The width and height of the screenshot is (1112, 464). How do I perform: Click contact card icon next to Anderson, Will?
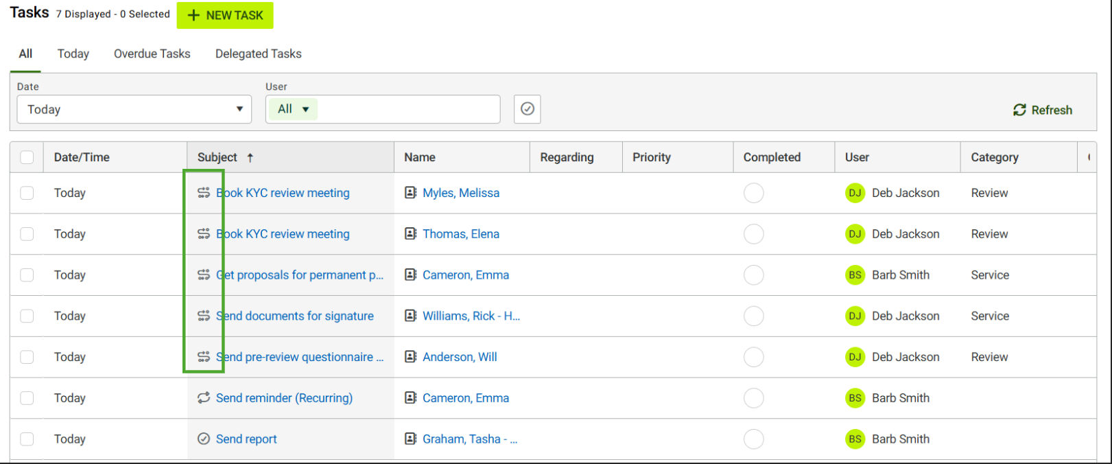(410, 357)
